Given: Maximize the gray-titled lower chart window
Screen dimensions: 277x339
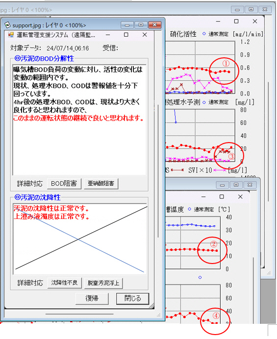Looking at the screenshot, I should [x=236, y=185].
